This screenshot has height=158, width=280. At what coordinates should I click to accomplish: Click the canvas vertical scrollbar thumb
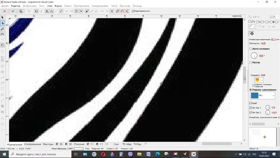point(245,75)
